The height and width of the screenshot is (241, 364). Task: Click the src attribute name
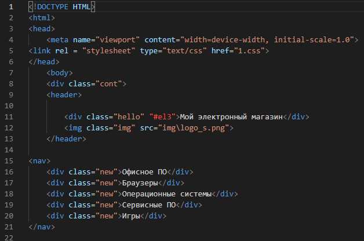pos(147,128)
